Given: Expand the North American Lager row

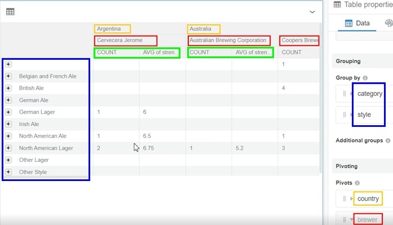Looking at the screenshot, I should 8,148.
